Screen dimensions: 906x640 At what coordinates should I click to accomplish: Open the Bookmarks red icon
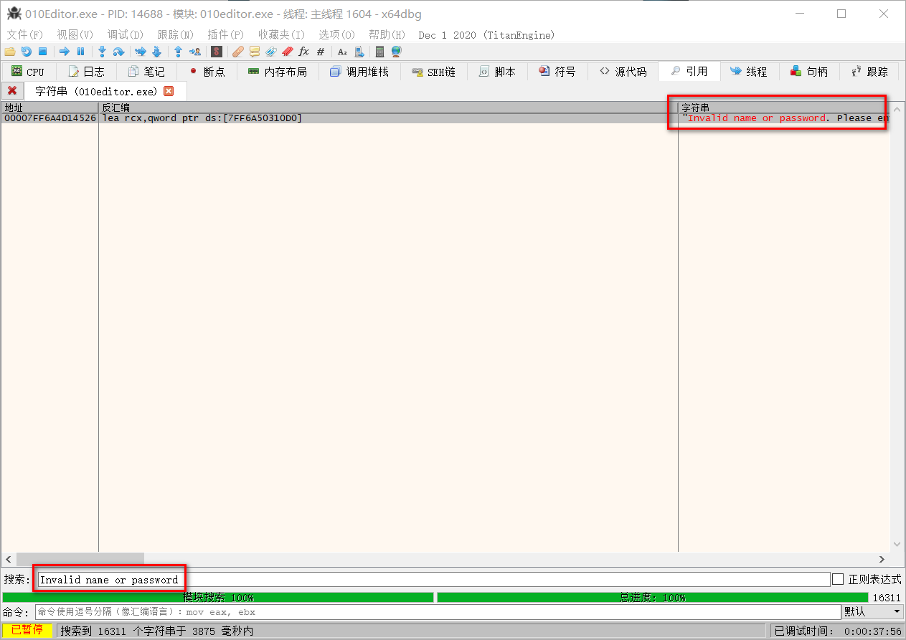[x=288, y=52]
